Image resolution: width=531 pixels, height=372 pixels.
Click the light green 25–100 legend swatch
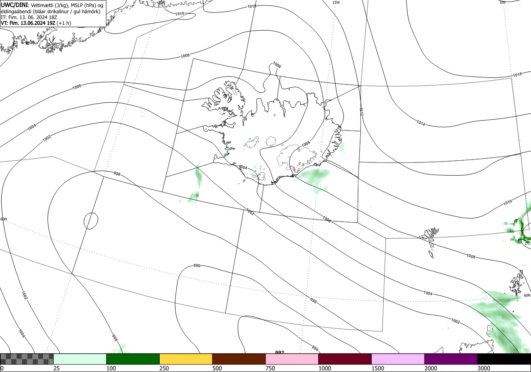[80, 359]
